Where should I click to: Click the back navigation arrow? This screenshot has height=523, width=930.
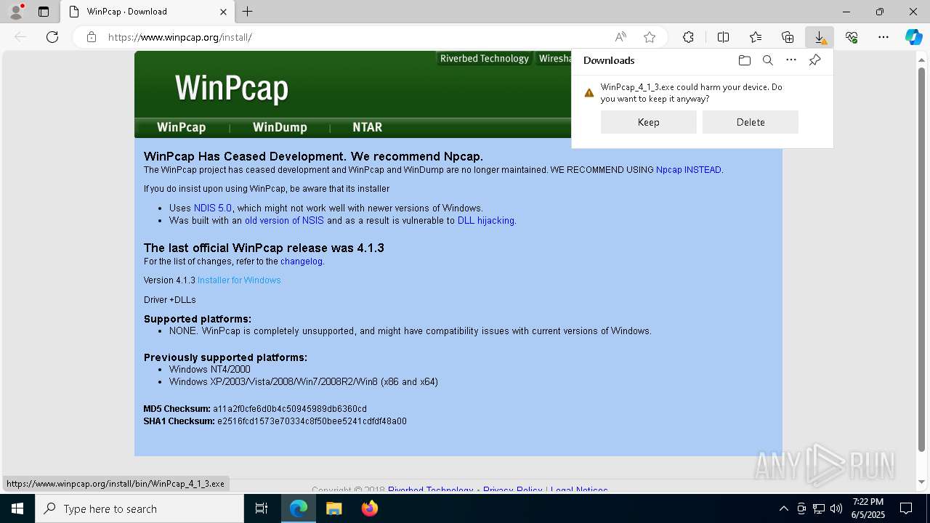coord(20,37)
